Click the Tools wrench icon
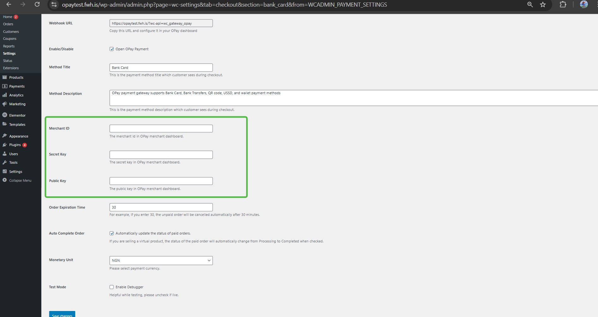598x317 pixels. [5, 162]
